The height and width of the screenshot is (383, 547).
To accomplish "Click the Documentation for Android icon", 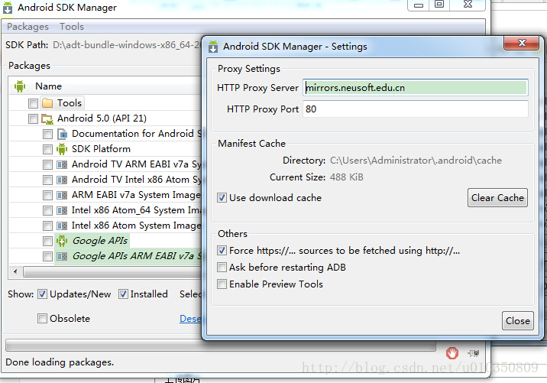I will (62, 134).
